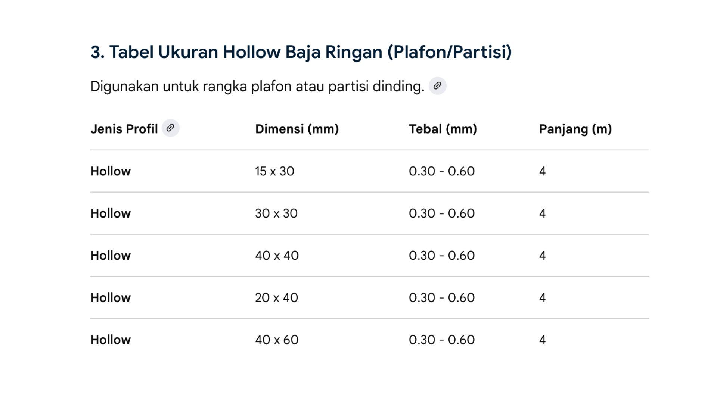Click thickness value in the 20 x 40 row
717x403 pixels.
[442, 298]
